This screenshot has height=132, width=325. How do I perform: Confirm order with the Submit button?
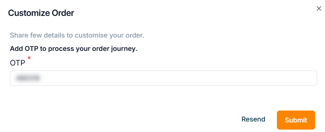pos(296,120)
